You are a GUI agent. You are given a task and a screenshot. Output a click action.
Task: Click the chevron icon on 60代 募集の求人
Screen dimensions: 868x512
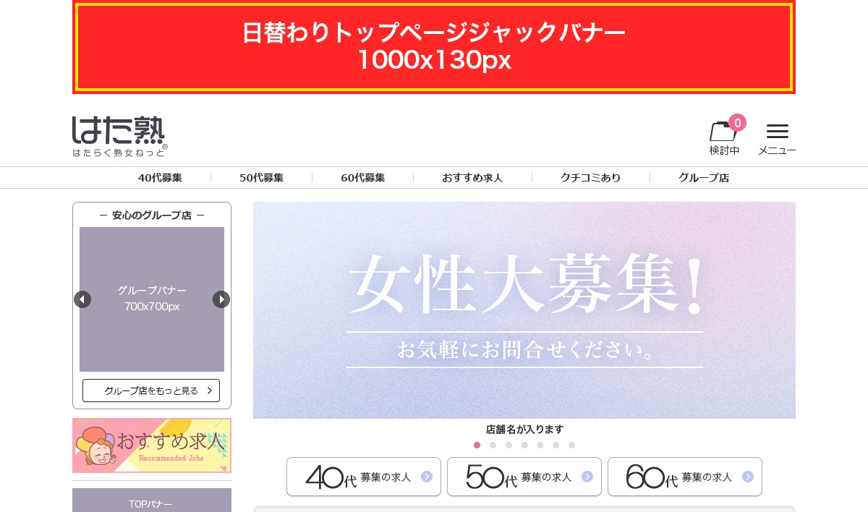(x=748, y=477)
